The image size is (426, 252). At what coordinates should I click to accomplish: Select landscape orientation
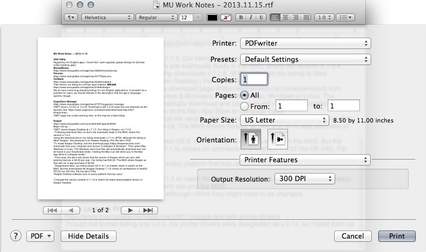(277, 139)
